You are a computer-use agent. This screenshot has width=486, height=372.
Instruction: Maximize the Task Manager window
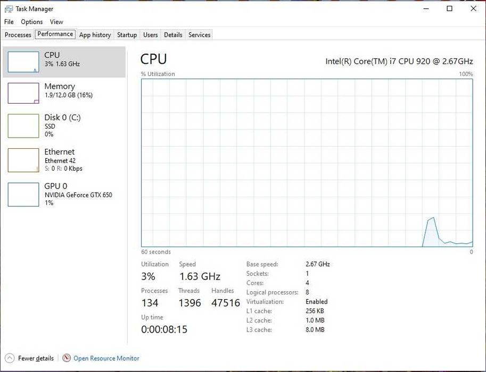click(449, 9)
